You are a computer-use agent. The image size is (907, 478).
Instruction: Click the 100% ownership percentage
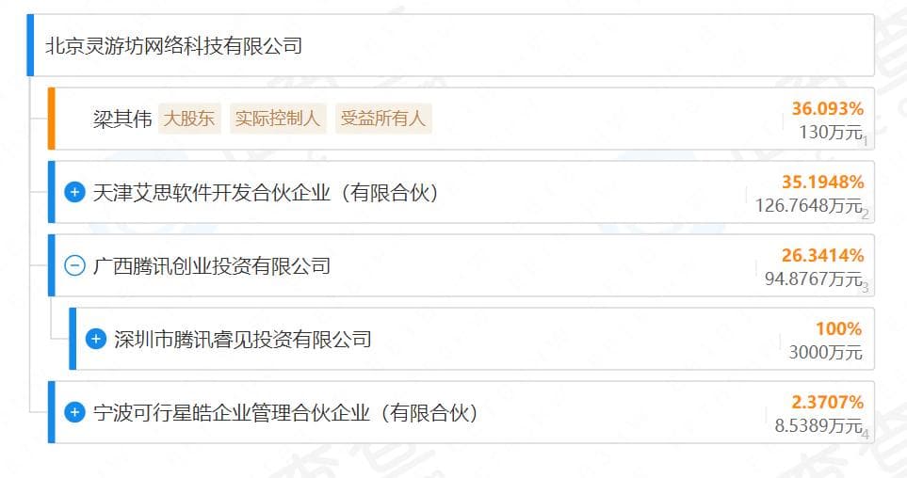tap(838, 328)
